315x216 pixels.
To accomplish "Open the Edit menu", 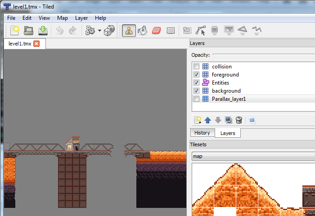I will click(27, 18).
